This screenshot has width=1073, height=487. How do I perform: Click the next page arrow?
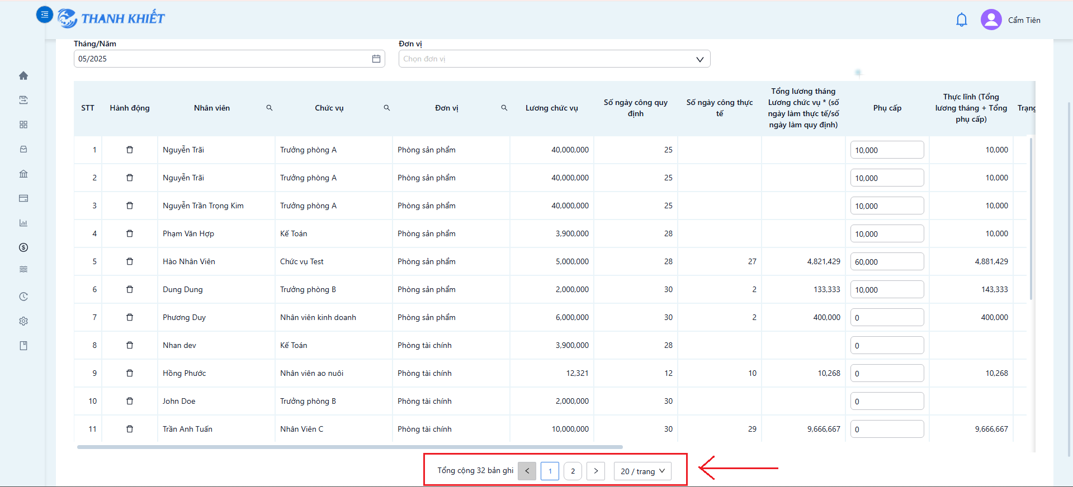tap(595, 471)
